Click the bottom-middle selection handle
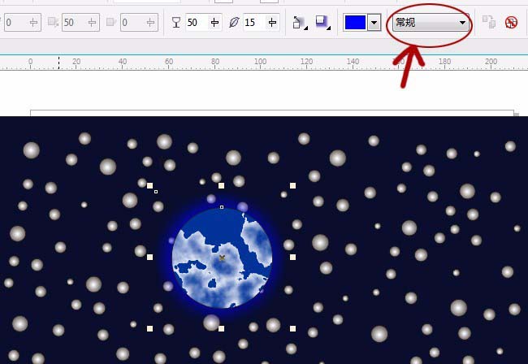This screenshot has width=528, height=364. coord(221,328)
